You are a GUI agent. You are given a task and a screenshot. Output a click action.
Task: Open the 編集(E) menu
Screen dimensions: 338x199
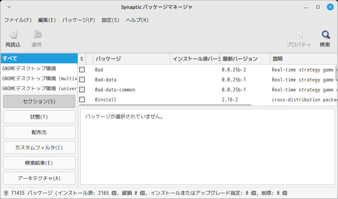(47, 20)
